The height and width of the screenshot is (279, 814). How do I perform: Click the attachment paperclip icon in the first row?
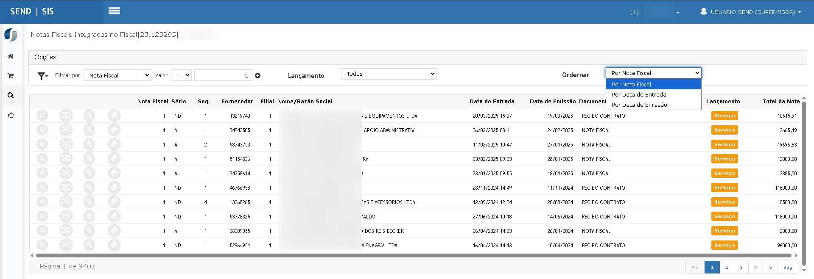(89, 116)
